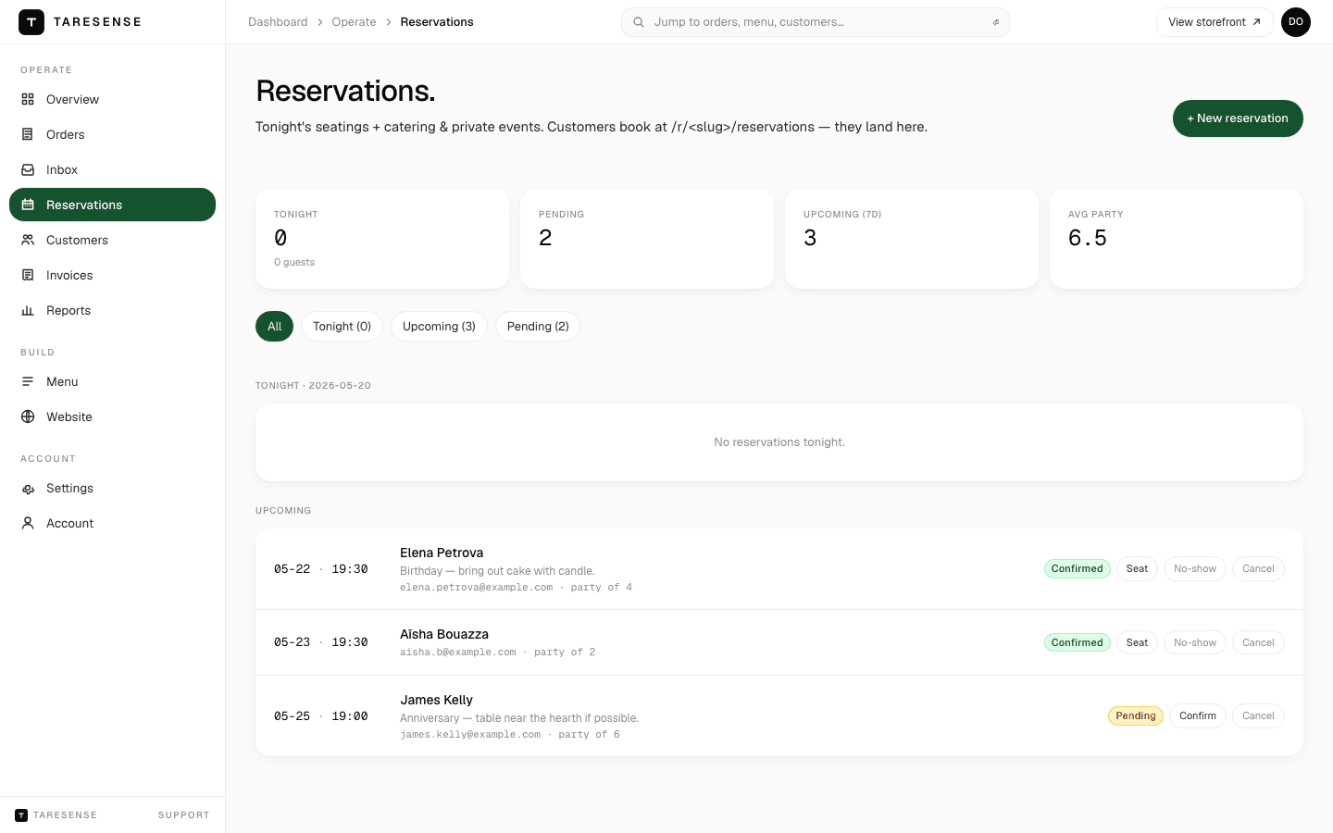Open Settings in sidebar
The image size is (1333, 833).
(x=112, y=488)
